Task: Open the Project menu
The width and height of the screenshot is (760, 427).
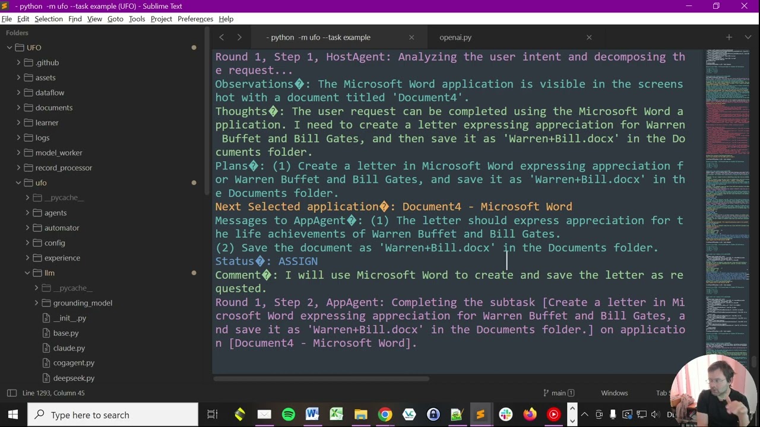Action: coord(161,19)
